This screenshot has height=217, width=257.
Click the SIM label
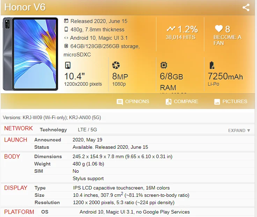pyautogui.click(x=38, y=171)
